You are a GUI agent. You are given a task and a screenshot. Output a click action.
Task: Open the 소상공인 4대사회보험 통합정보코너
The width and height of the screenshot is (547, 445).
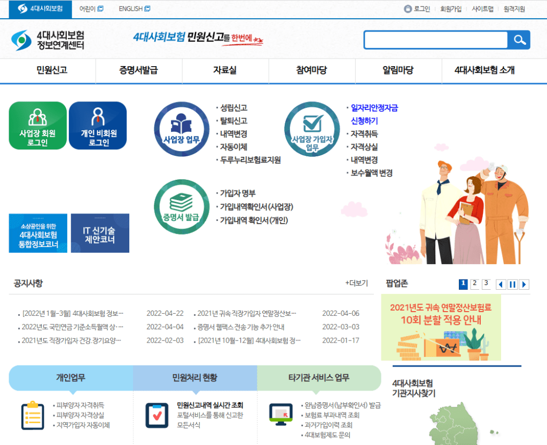point(37,233)
